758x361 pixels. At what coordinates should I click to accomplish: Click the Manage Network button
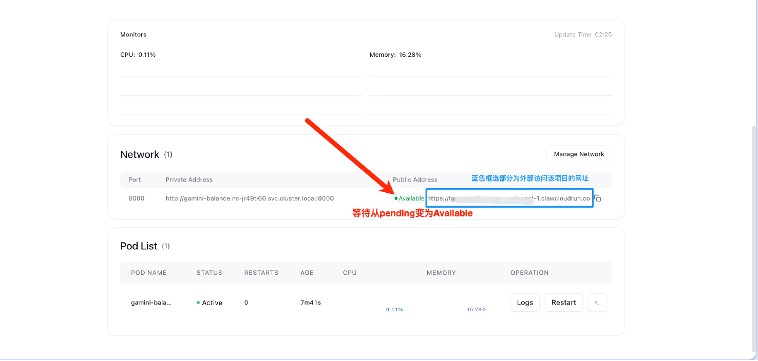[579, 154]
